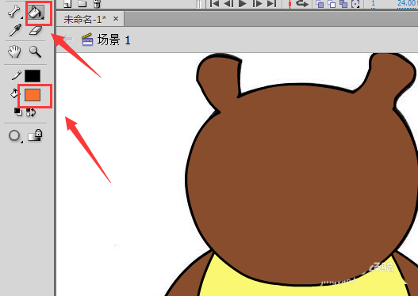
Task: Click the stroke color pencil icon
Action: coord(17,75)
